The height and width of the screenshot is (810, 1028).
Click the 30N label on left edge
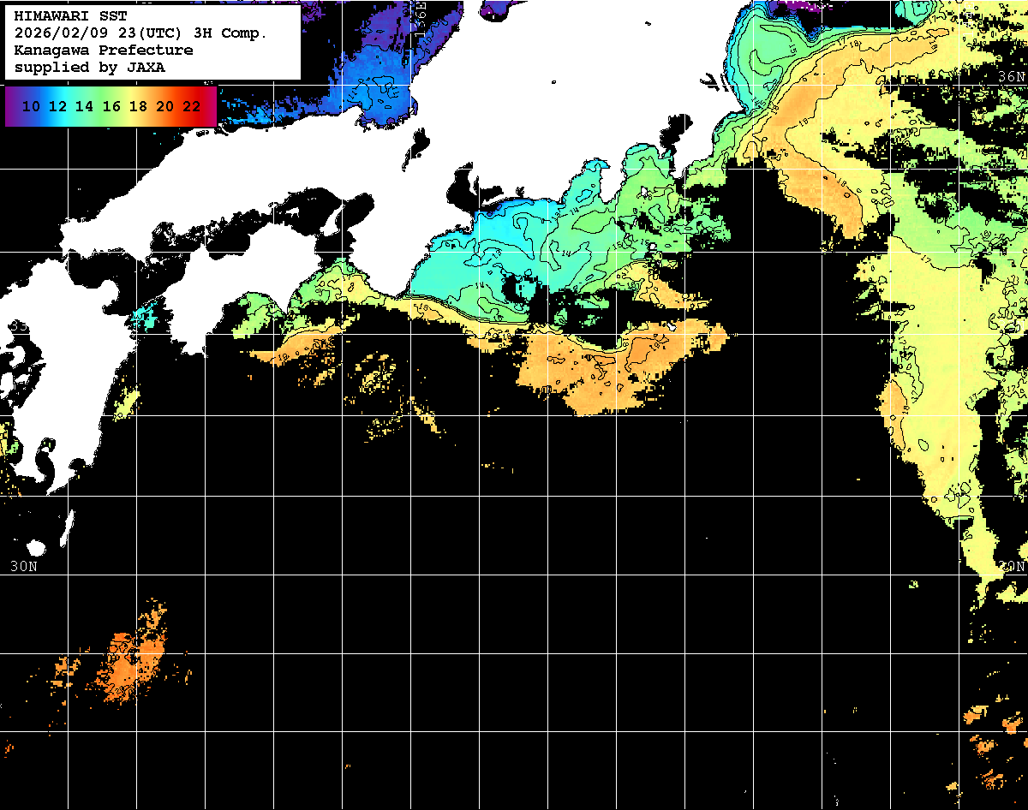[23, 566]
